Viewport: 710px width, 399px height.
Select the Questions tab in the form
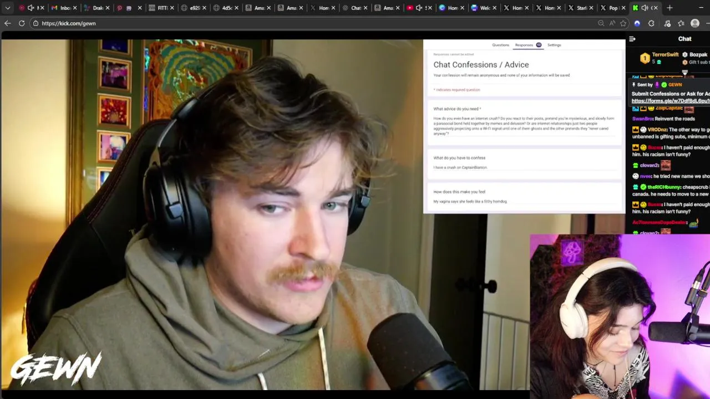(x=500, y=45)
